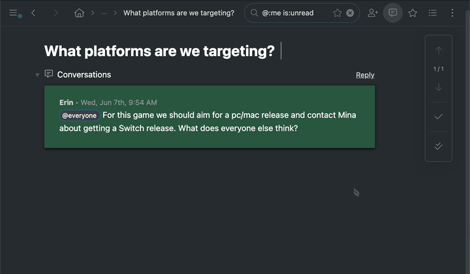This screenshot has width=470, height=274.
Task: Open the outline list icon
Action: coord(433,12)
